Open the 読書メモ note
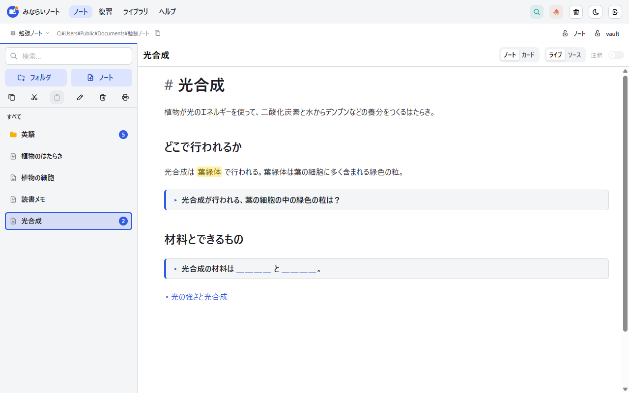629x393 pixels. [x=68, y=199]
